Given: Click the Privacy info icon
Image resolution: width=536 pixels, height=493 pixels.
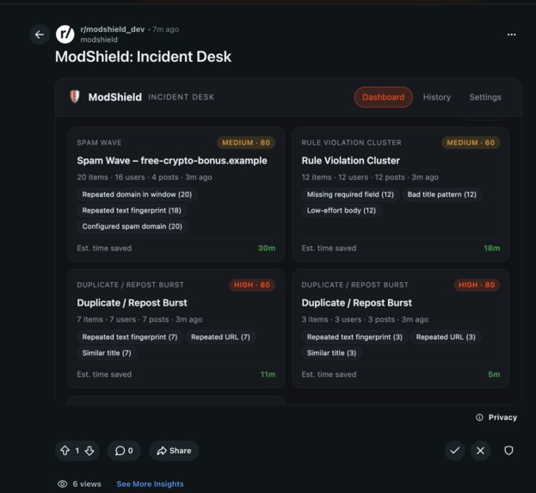Looking at the screenshot, I should click(x=479, y=417).
